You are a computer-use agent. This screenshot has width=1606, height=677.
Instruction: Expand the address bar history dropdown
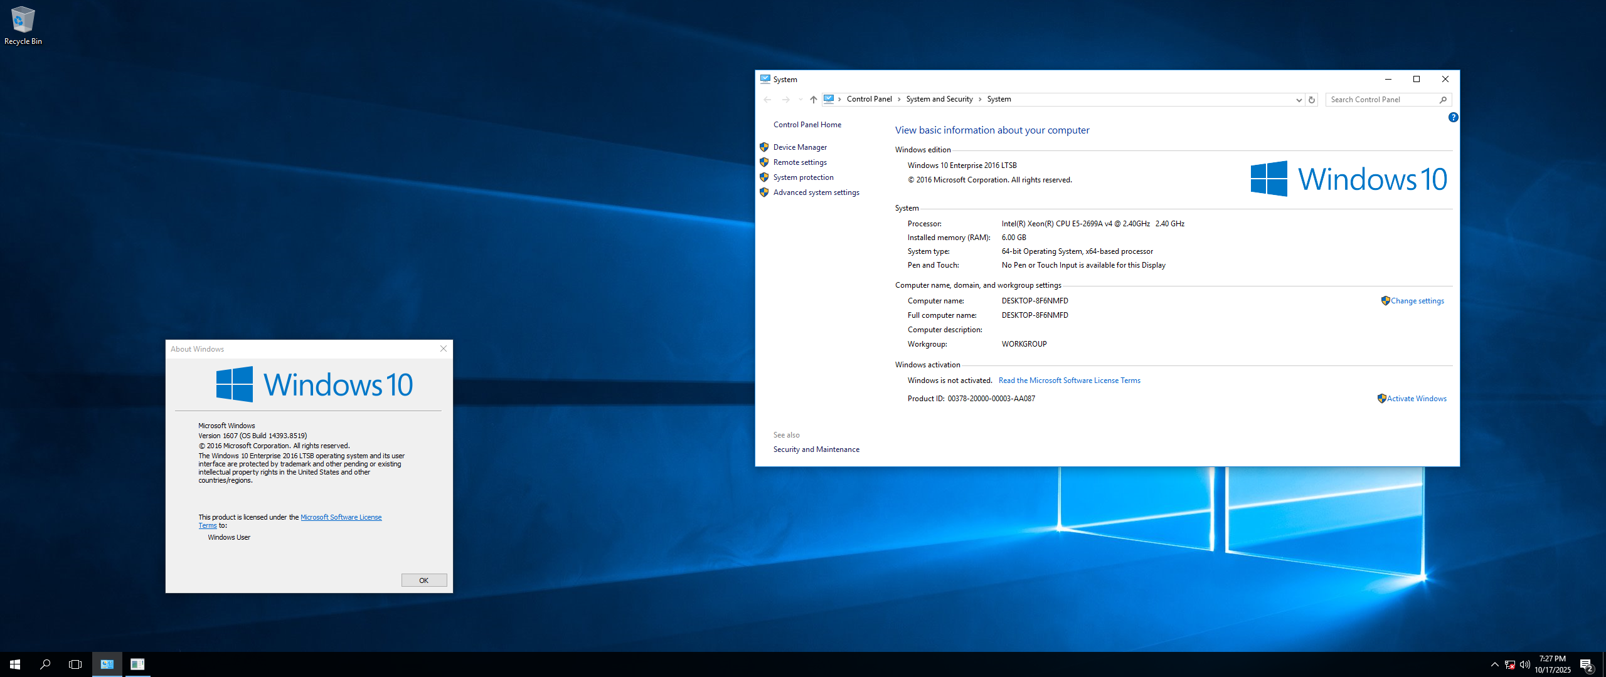(x=1299, y=100)
